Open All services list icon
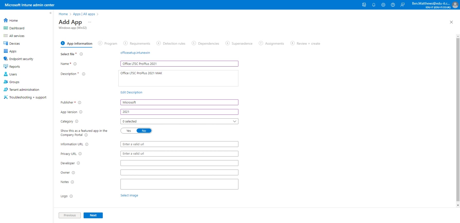 tap(6, 36)
